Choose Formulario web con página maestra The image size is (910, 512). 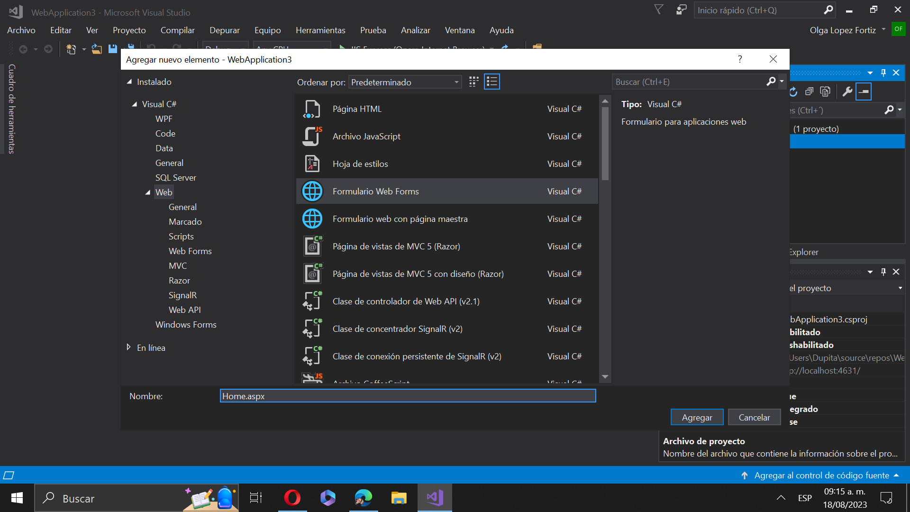pyautogui.click(x=400, y=219)
